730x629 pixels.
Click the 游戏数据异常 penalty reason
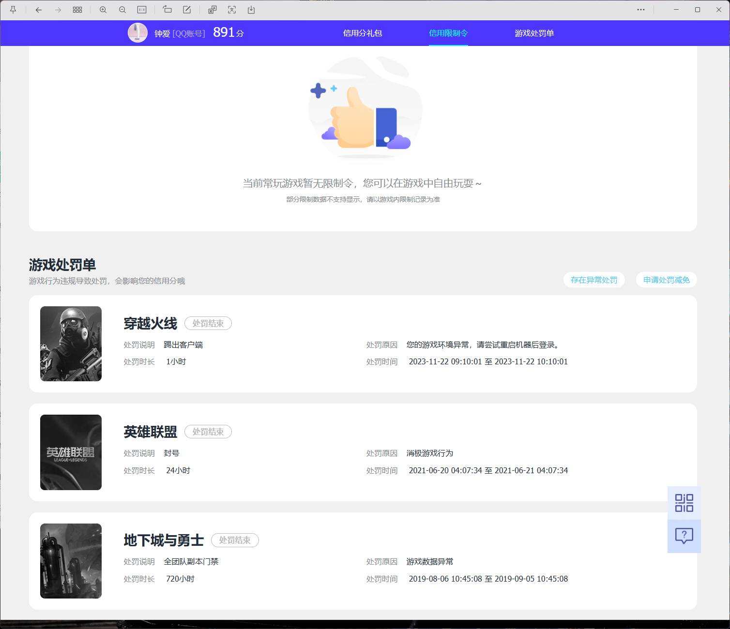tap(430, 562)
